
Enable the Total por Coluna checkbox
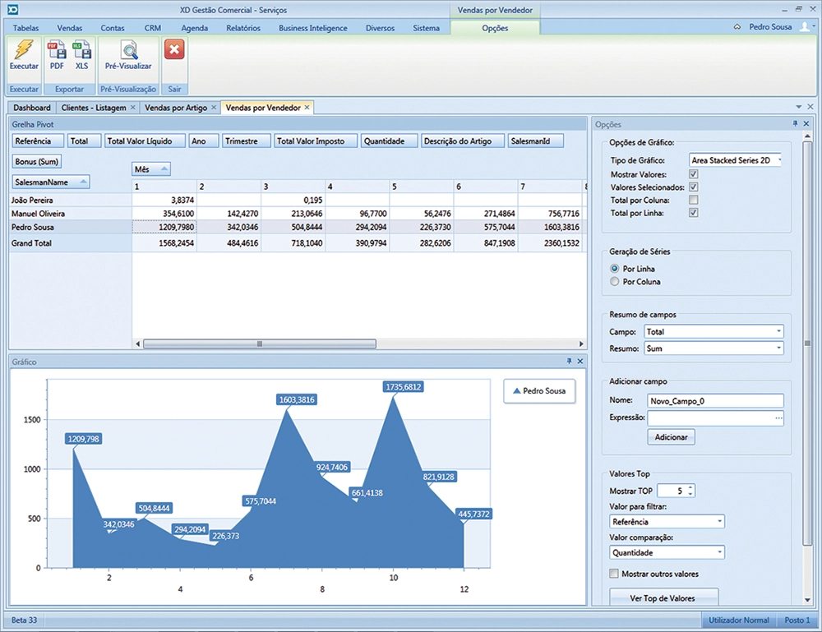[694, 200]
